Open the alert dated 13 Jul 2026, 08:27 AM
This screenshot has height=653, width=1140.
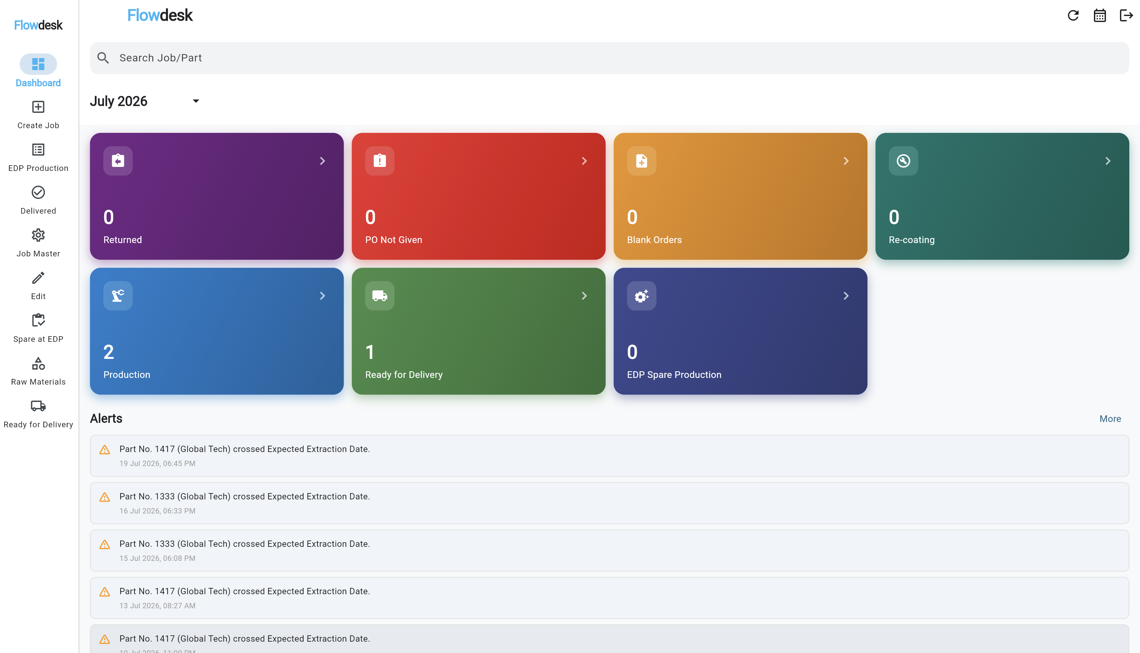pyautogui.click(x=609, y=598)
